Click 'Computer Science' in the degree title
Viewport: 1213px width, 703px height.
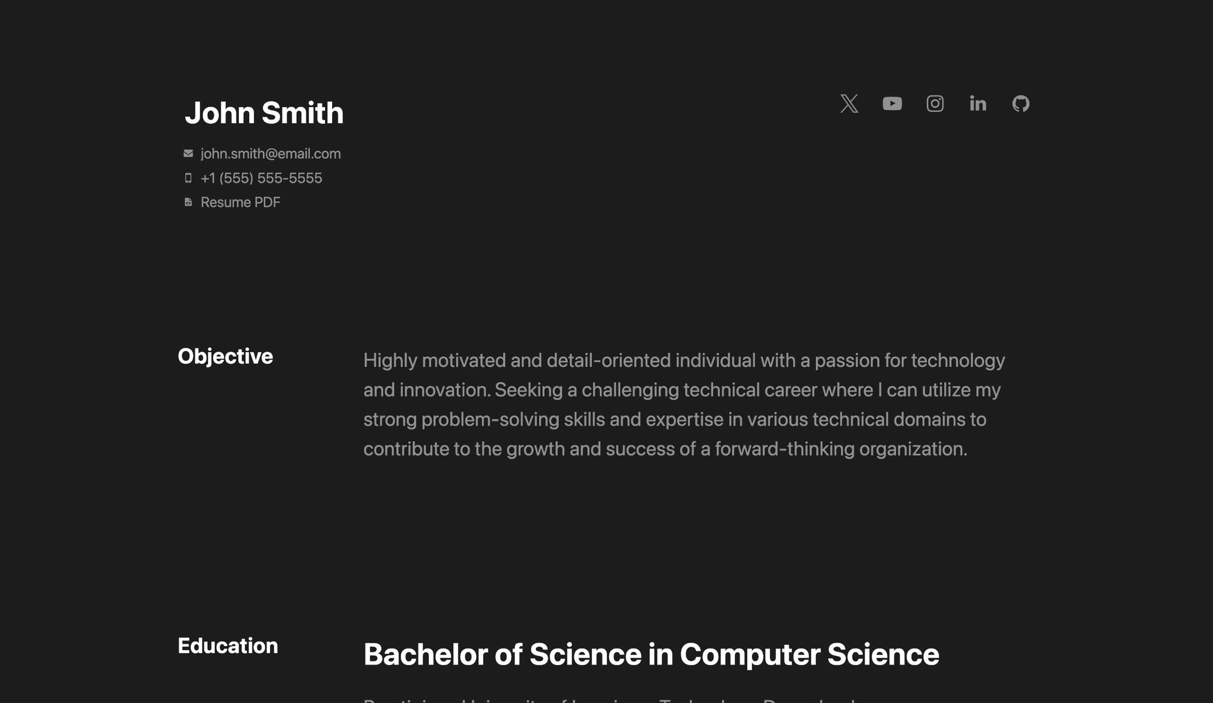(x=809, y=654)
